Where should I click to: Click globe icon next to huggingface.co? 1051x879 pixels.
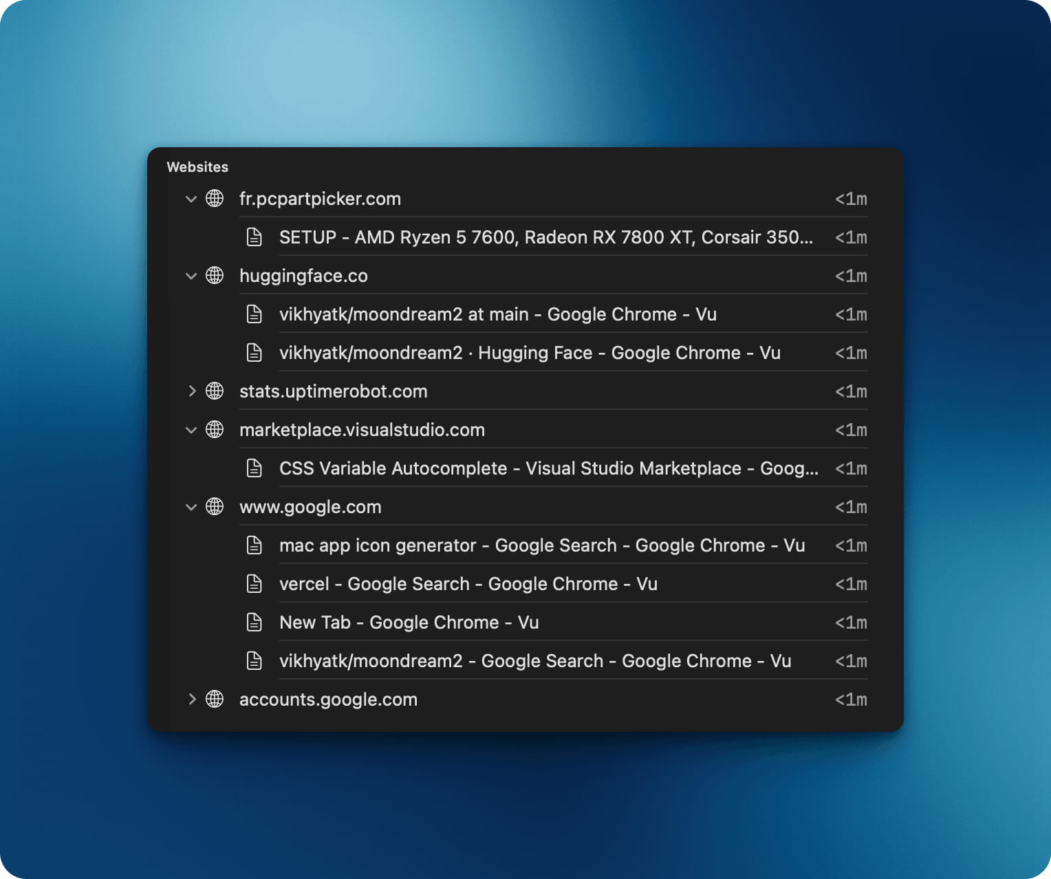pos(215,276)
